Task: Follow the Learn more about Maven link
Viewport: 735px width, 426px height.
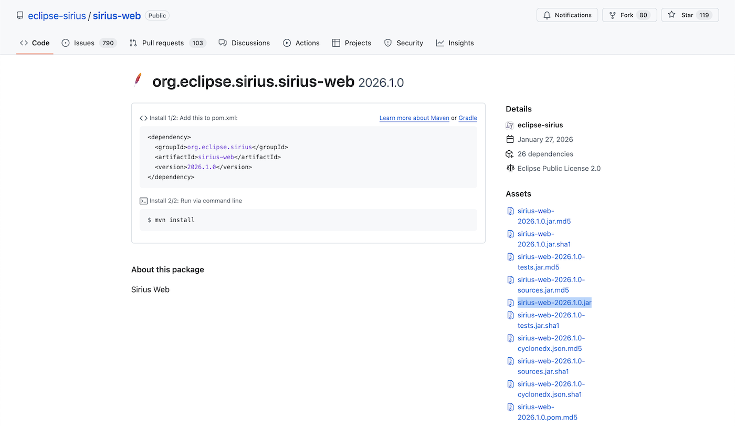Action: click(x=414, y=118)
